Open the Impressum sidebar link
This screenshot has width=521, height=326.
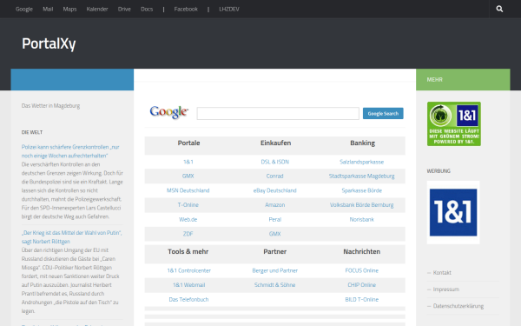pyautogui.click(x=446, y=289)
